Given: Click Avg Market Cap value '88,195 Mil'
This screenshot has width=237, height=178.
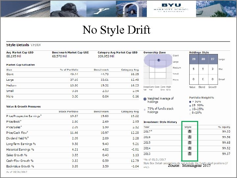Looking at the screenshot, I should [x=13, y=56].
